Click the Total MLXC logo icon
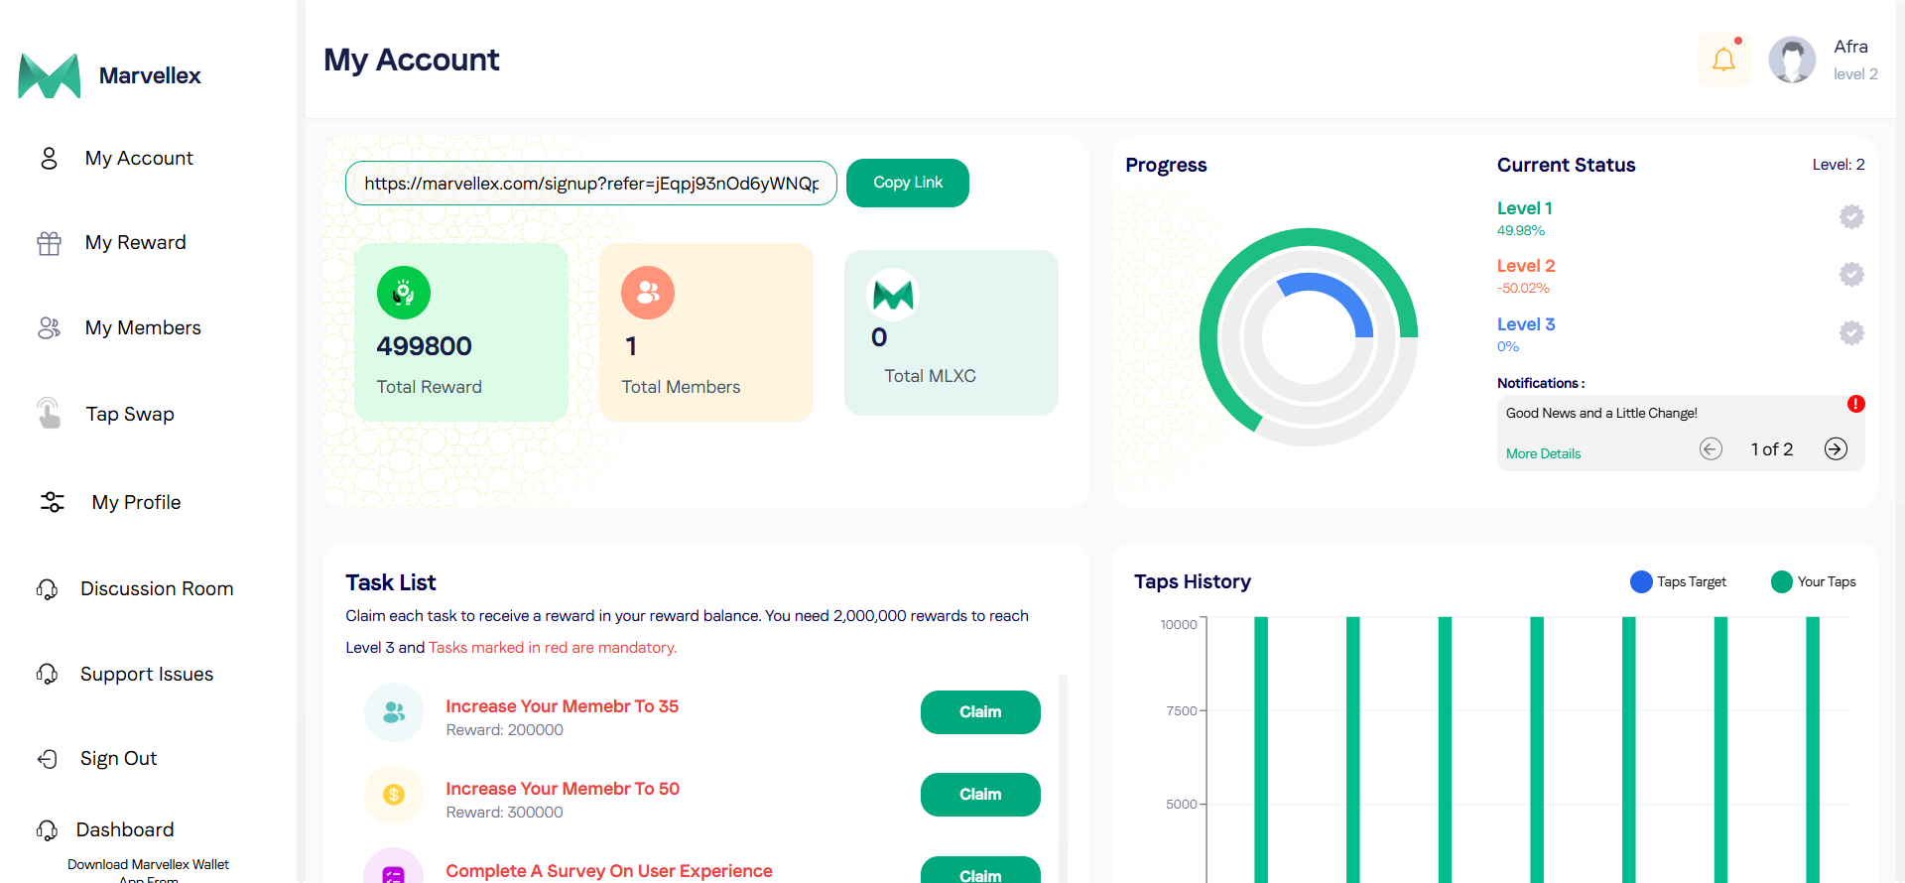The width and height of the screenshot is (1905, 883). [893, 295]
